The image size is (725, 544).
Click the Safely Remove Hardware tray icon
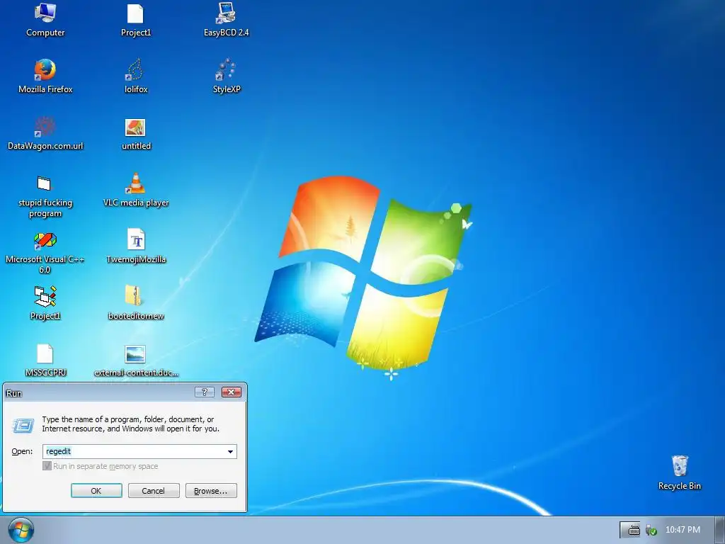tap(651, 530)
